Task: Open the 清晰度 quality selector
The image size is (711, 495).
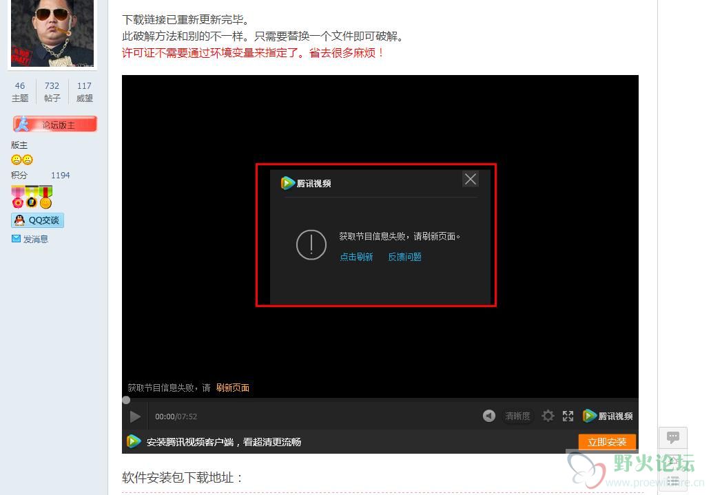Action: [x=517, y=416]
